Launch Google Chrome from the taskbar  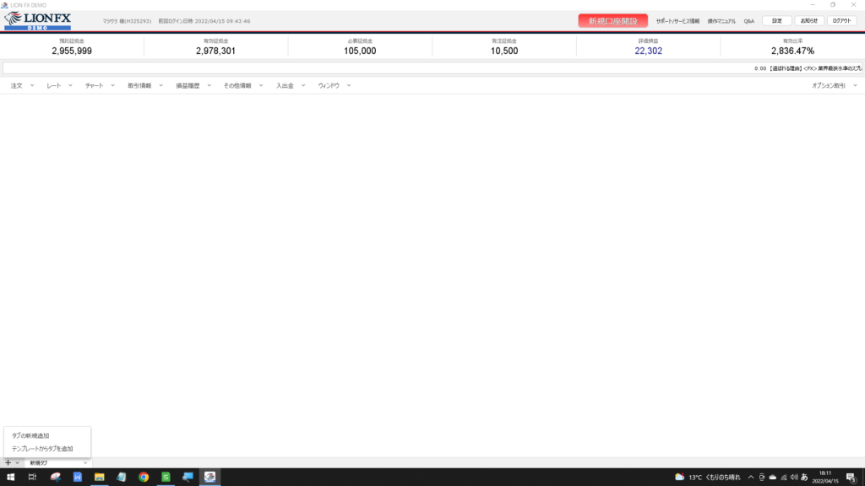(x=144, y=478)
